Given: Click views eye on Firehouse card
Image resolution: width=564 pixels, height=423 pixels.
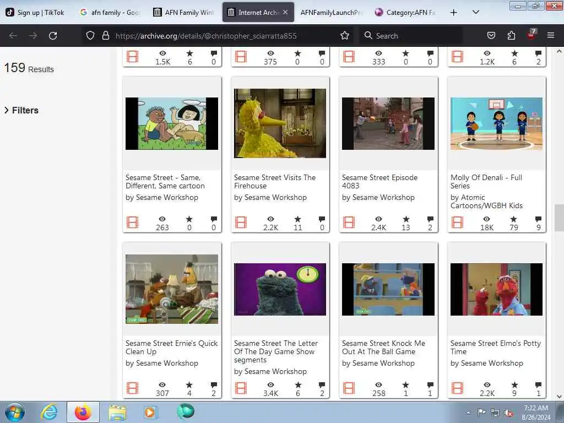Looking at the screenshot, I should point(270,219).
